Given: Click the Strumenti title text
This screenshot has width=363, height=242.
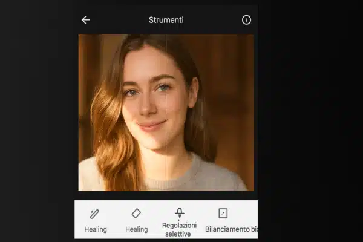Looking at the screenshot, I should point(166,20).
